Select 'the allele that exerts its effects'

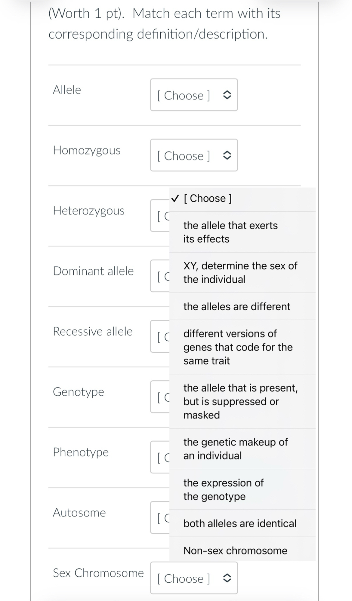(230, 232)
